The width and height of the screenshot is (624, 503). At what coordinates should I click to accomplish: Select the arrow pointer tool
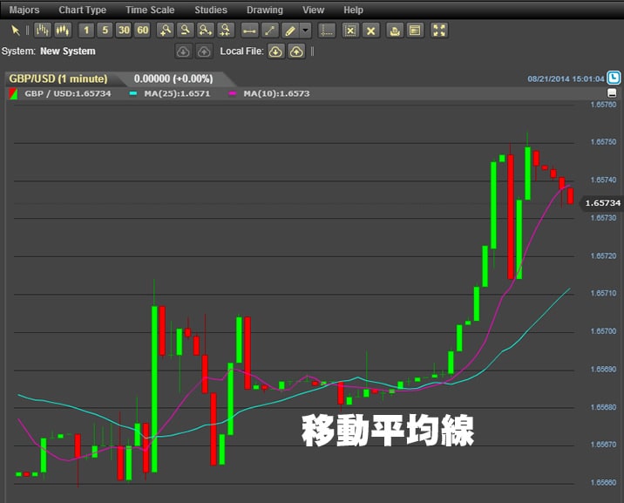(x=16, y=31)
